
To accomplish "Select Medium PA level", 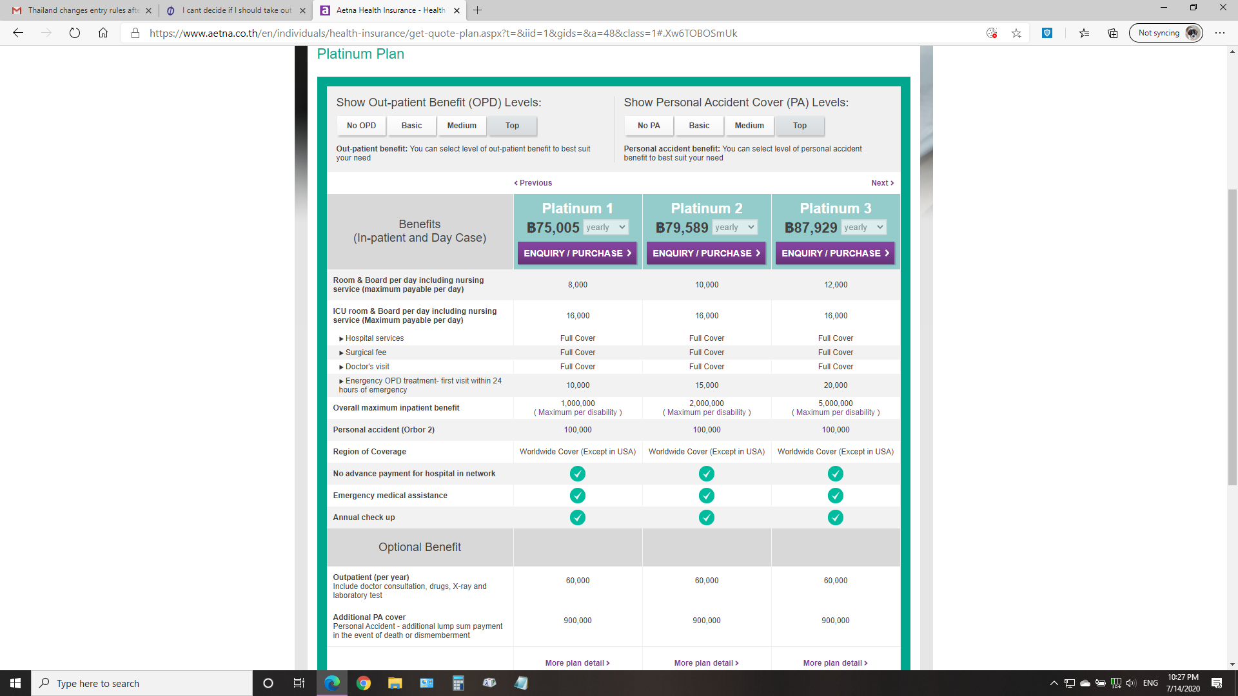I will (x=749, y=126).
